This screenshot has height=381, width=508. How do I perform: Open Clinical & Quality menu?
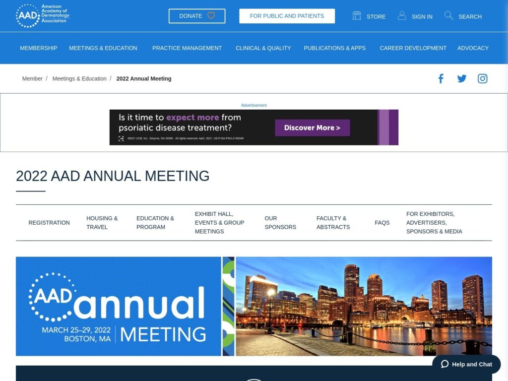(263, 48)
